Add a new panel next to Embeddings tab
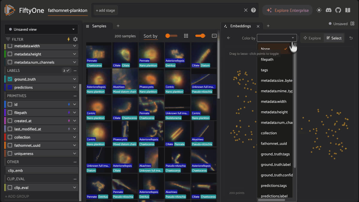Screen dimensions: 359x202 [268, 26]
